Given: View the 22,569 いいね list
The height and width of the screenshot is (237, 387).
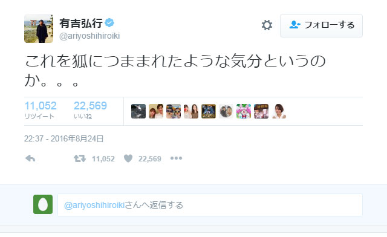Looking at the screenshot, I should click(x=90, y=110).
